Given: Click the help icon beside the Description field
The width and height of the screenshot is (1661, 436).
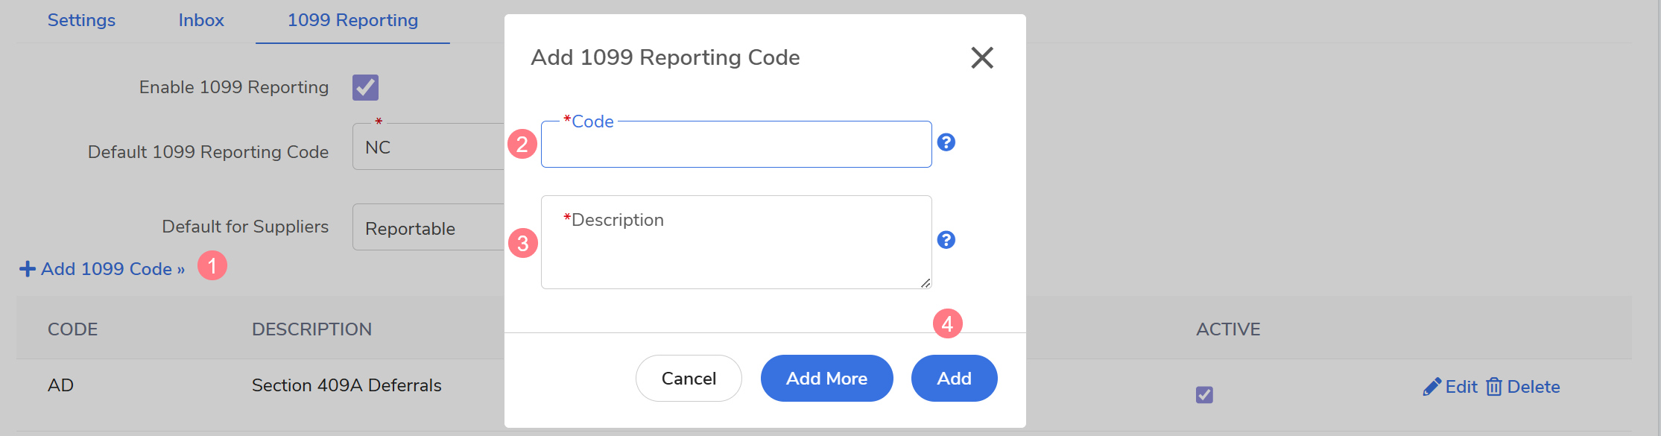Looking at the screenshot, I should tap(946, 240).
